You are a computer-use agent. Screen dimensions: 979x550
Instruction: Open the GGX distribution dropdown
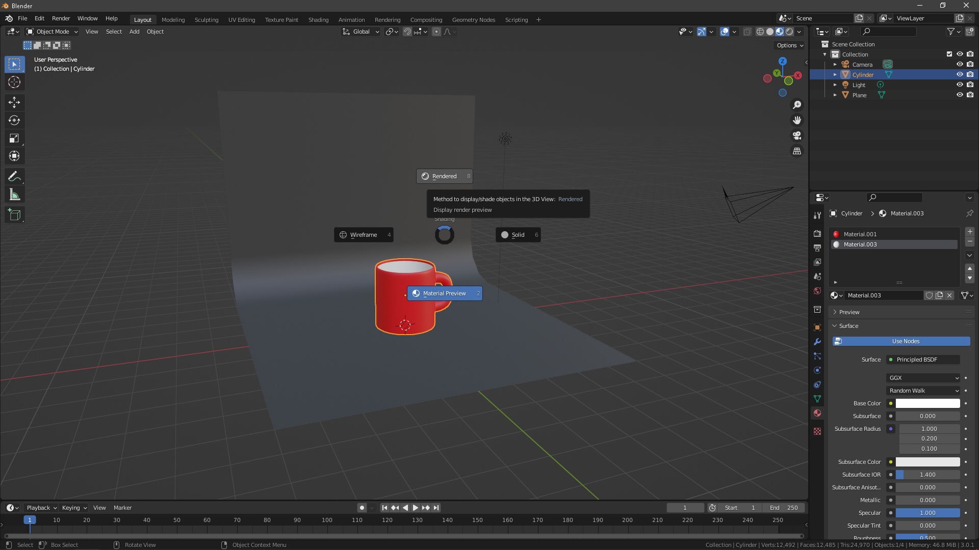(923, 378)
